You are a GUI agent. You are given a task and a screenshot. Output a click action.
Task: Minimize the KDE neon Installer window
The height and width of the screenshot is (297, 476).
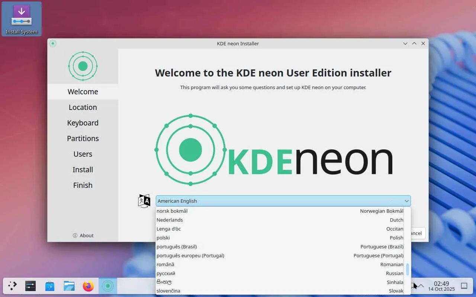(x=405, y=43)
